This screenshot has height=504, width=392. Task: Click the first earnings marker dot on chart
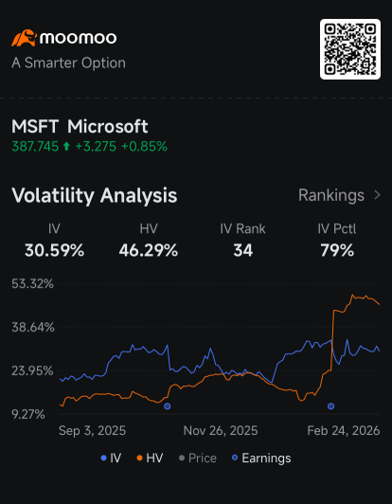pyautogui.click(x=167, y=406)
